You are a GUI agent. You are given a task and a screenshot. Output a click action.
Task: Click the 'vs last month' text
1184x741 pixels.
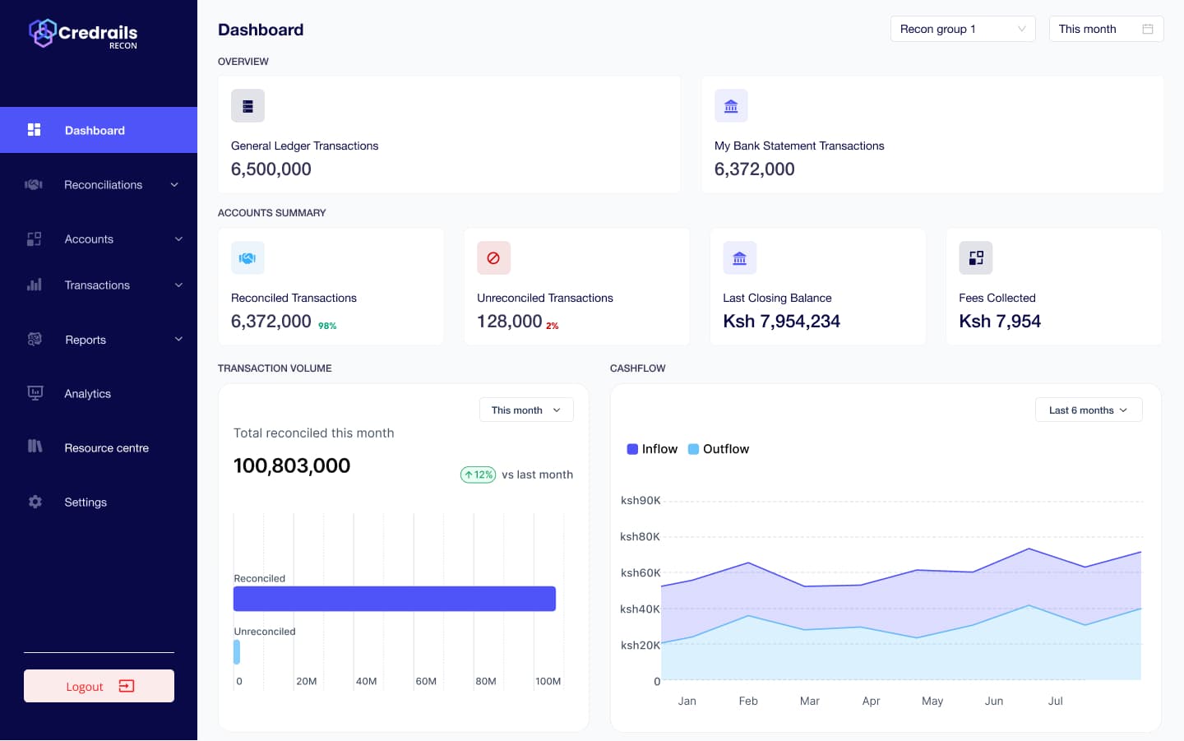point(538,475)
